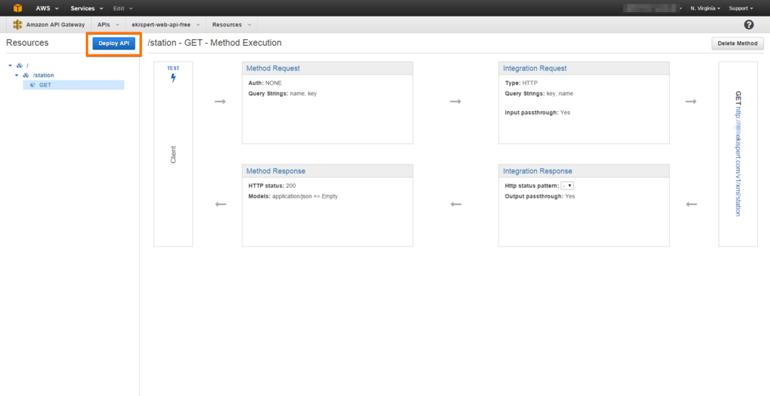770x396 pixels.
Task: Click the vertical GET label by the endpoint
Action: [x=738, y=97]
